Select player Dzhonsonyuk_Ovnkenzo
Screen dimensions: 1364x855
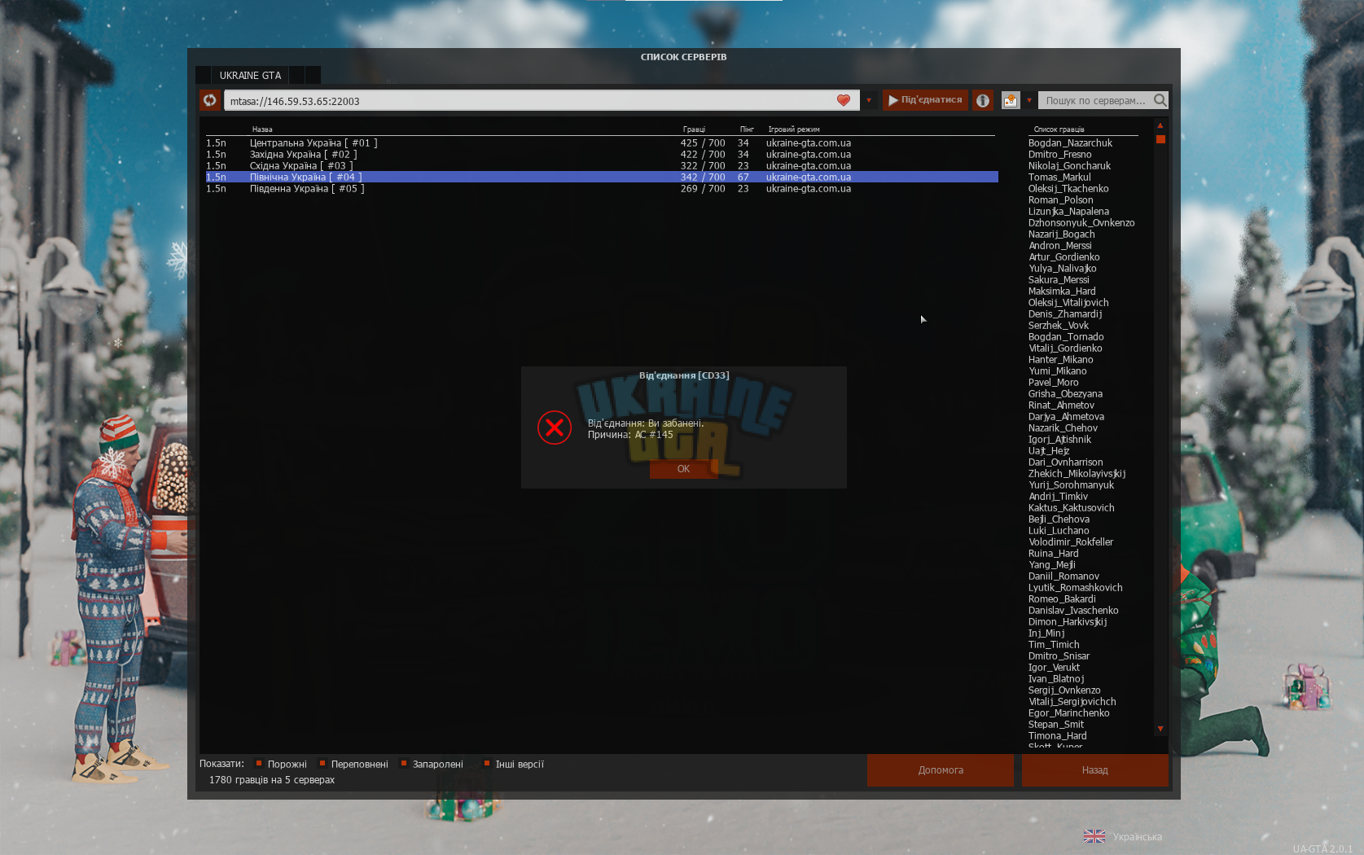[x=1081, y=223]
